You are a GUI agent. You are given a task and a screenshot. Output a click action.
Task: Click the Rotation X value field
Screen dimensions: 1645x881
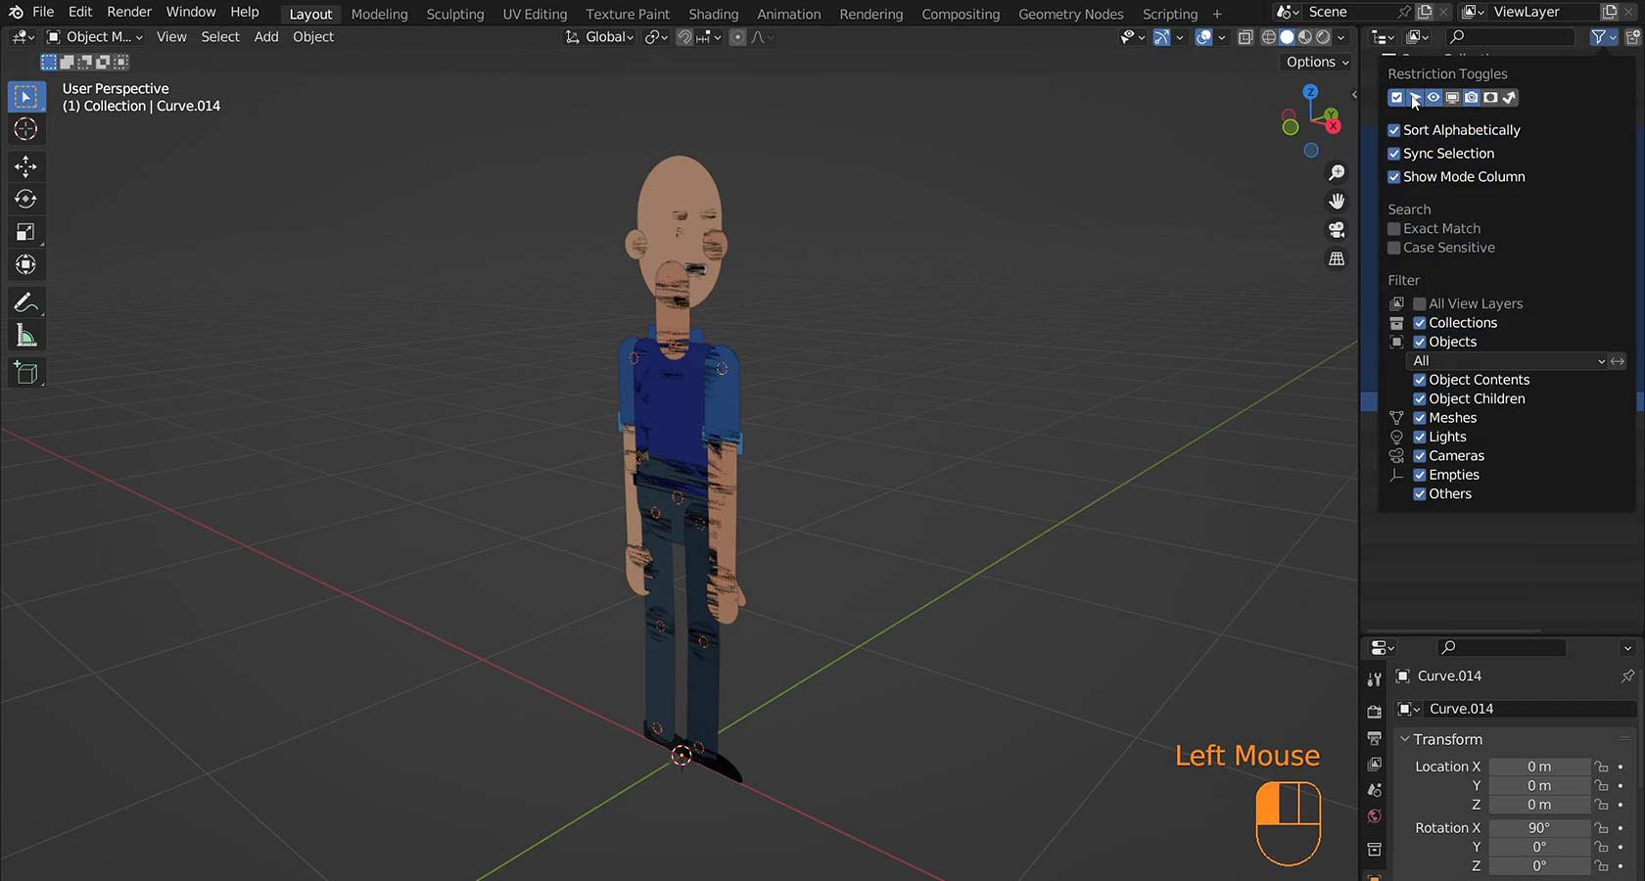point(1538,828)
